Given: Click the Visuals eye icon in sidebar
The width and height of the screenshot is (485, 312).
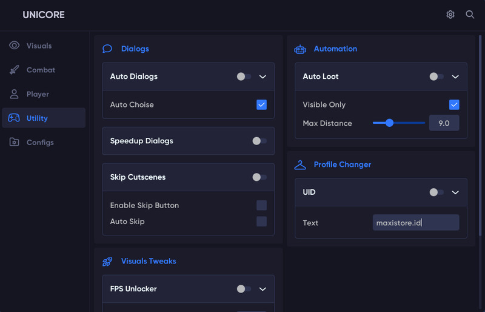Looking at the screenshot, I should [x=14, y=46].
